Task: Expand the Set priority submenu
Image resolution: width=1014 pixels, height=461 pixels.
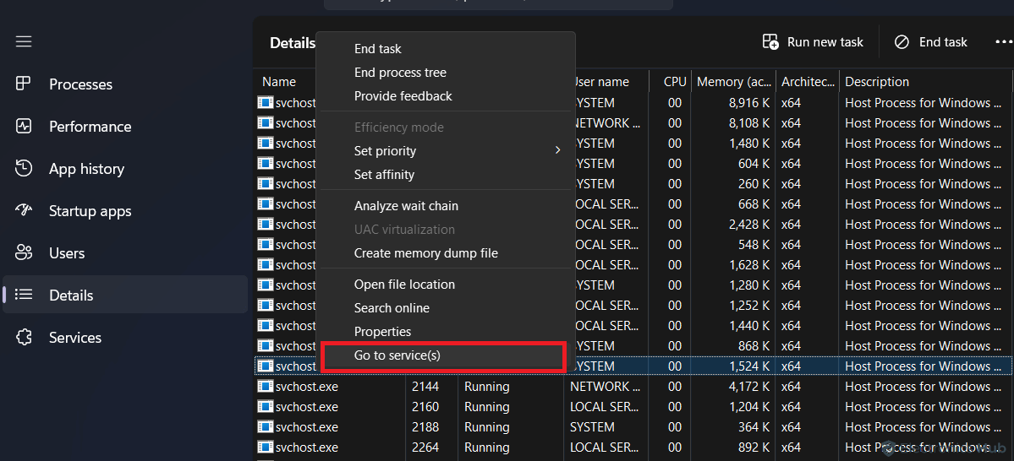Action: pyautogui.click(x=557, y=150)
